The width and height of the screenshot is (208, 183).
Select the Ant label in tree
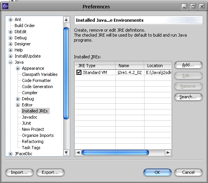[18, 19]
